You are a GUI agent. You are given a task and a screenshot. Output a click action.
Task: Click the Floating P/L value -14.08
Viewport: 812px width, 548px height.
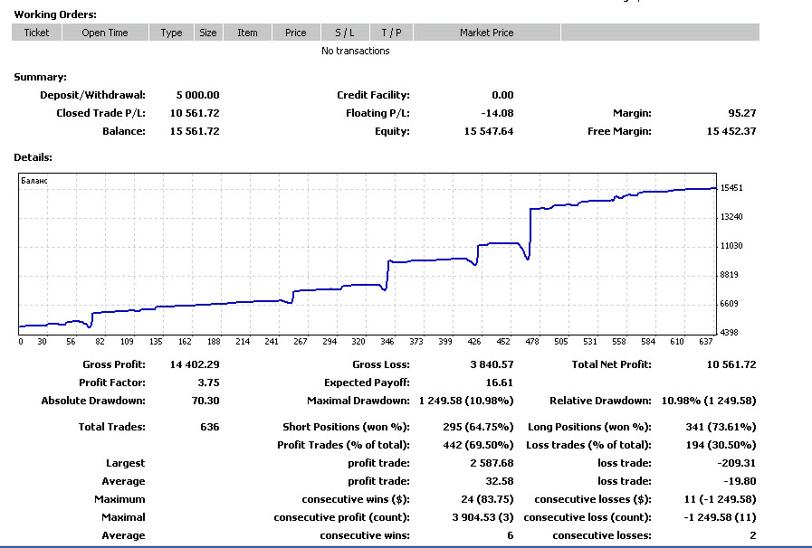(x=497, y=113)
